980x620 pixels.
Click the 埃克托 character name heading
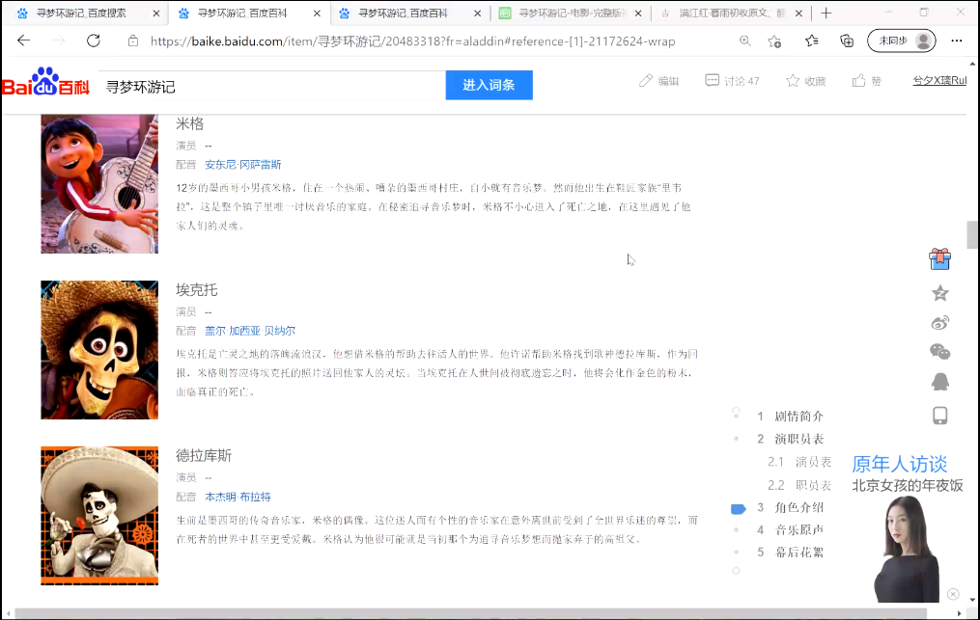click(x=197, y=289)
